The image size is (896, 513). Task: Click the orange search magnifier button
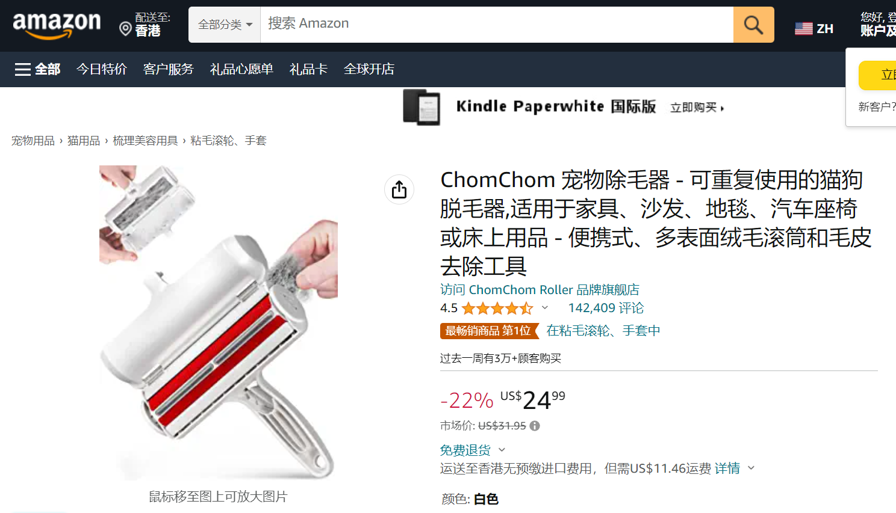[753, 25]
